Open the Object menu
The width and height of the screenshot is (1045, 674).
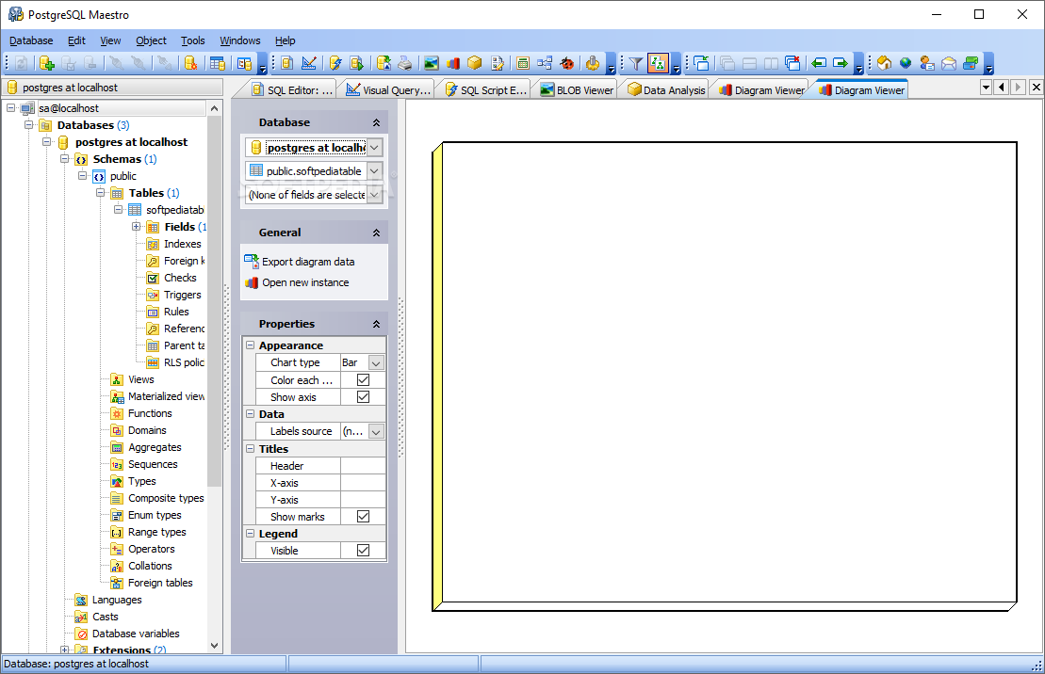pos(152,40)
